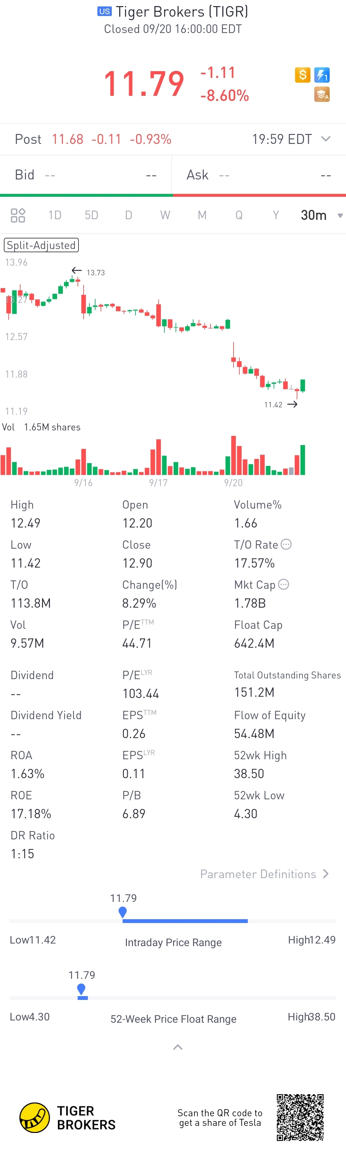
Task: Click the 52wk High value 38.50
Action: tap(249, 774)
